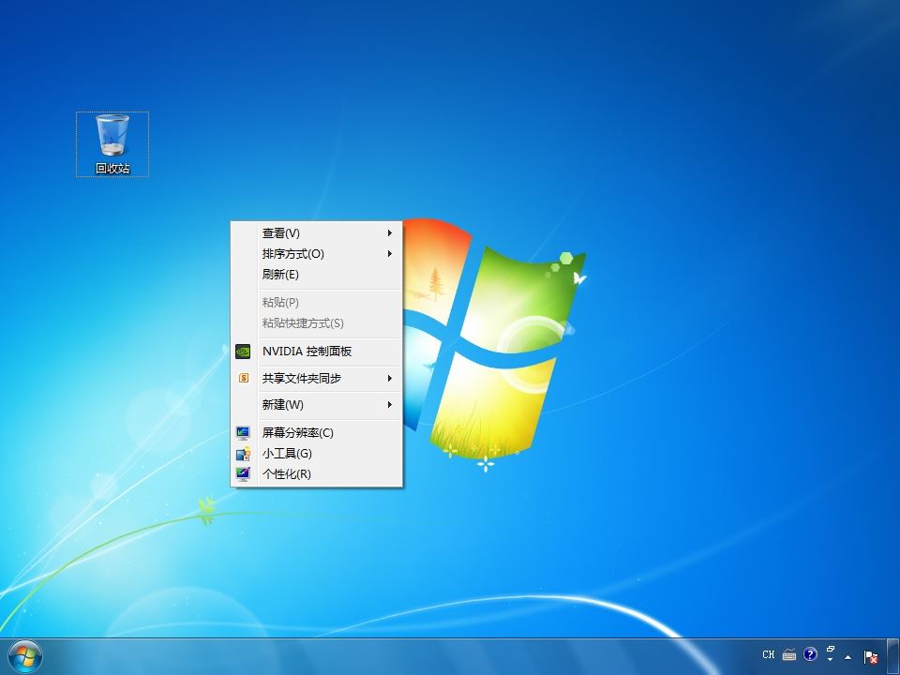Viewport: 900px width, 675px height.
Task: Click the CH input language indicator
Action: click(x=769, y=654)
